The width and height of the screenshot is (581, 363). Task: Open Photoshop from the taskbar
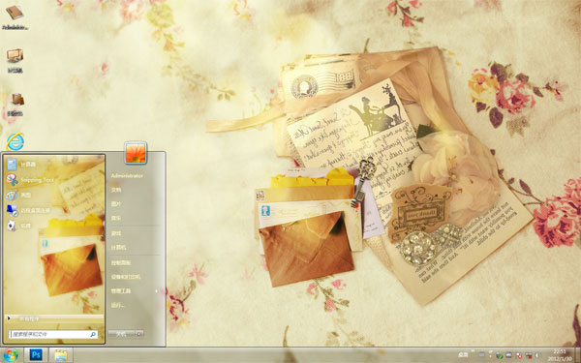(36, 355)
